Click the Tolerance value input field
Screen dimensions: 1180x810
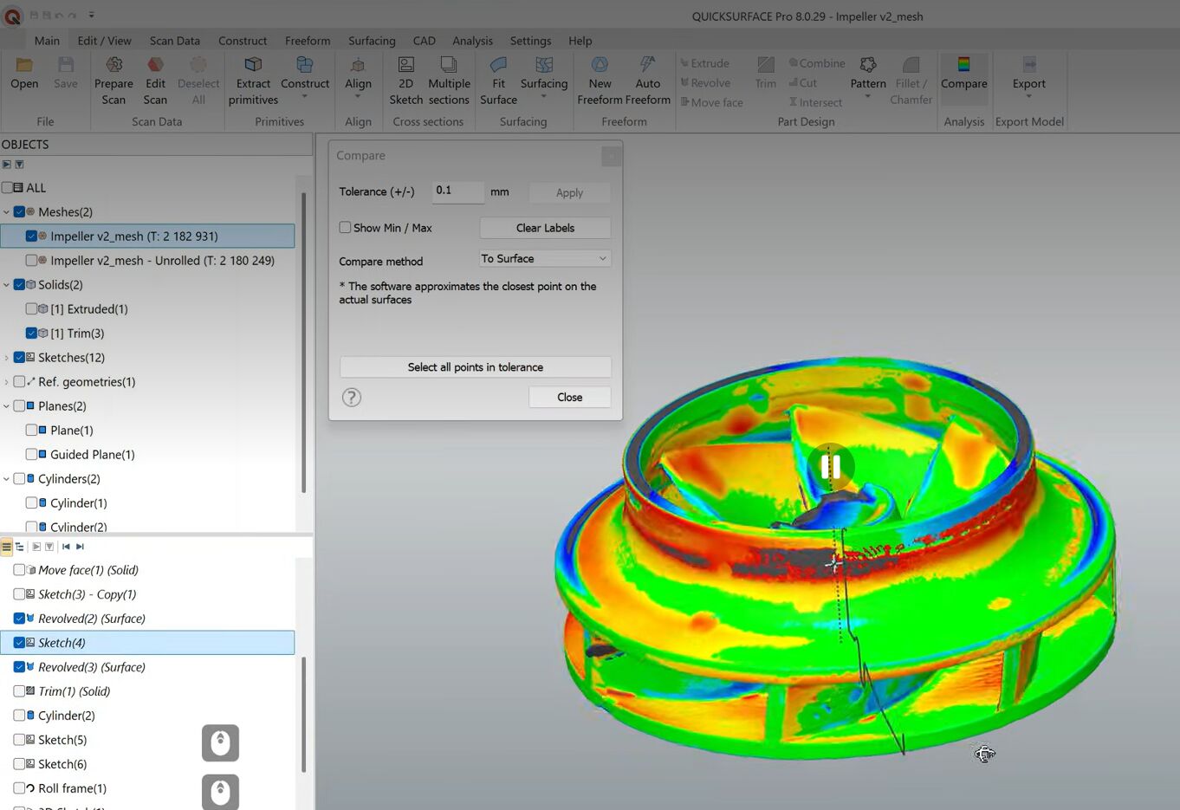tap(458, 191)
